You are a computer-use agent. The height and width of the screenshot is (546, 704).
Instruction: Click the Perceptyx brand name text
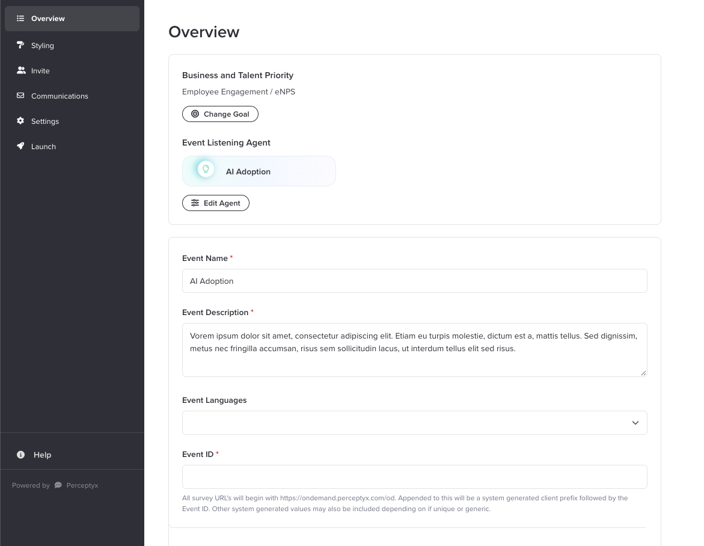(82, 485)
